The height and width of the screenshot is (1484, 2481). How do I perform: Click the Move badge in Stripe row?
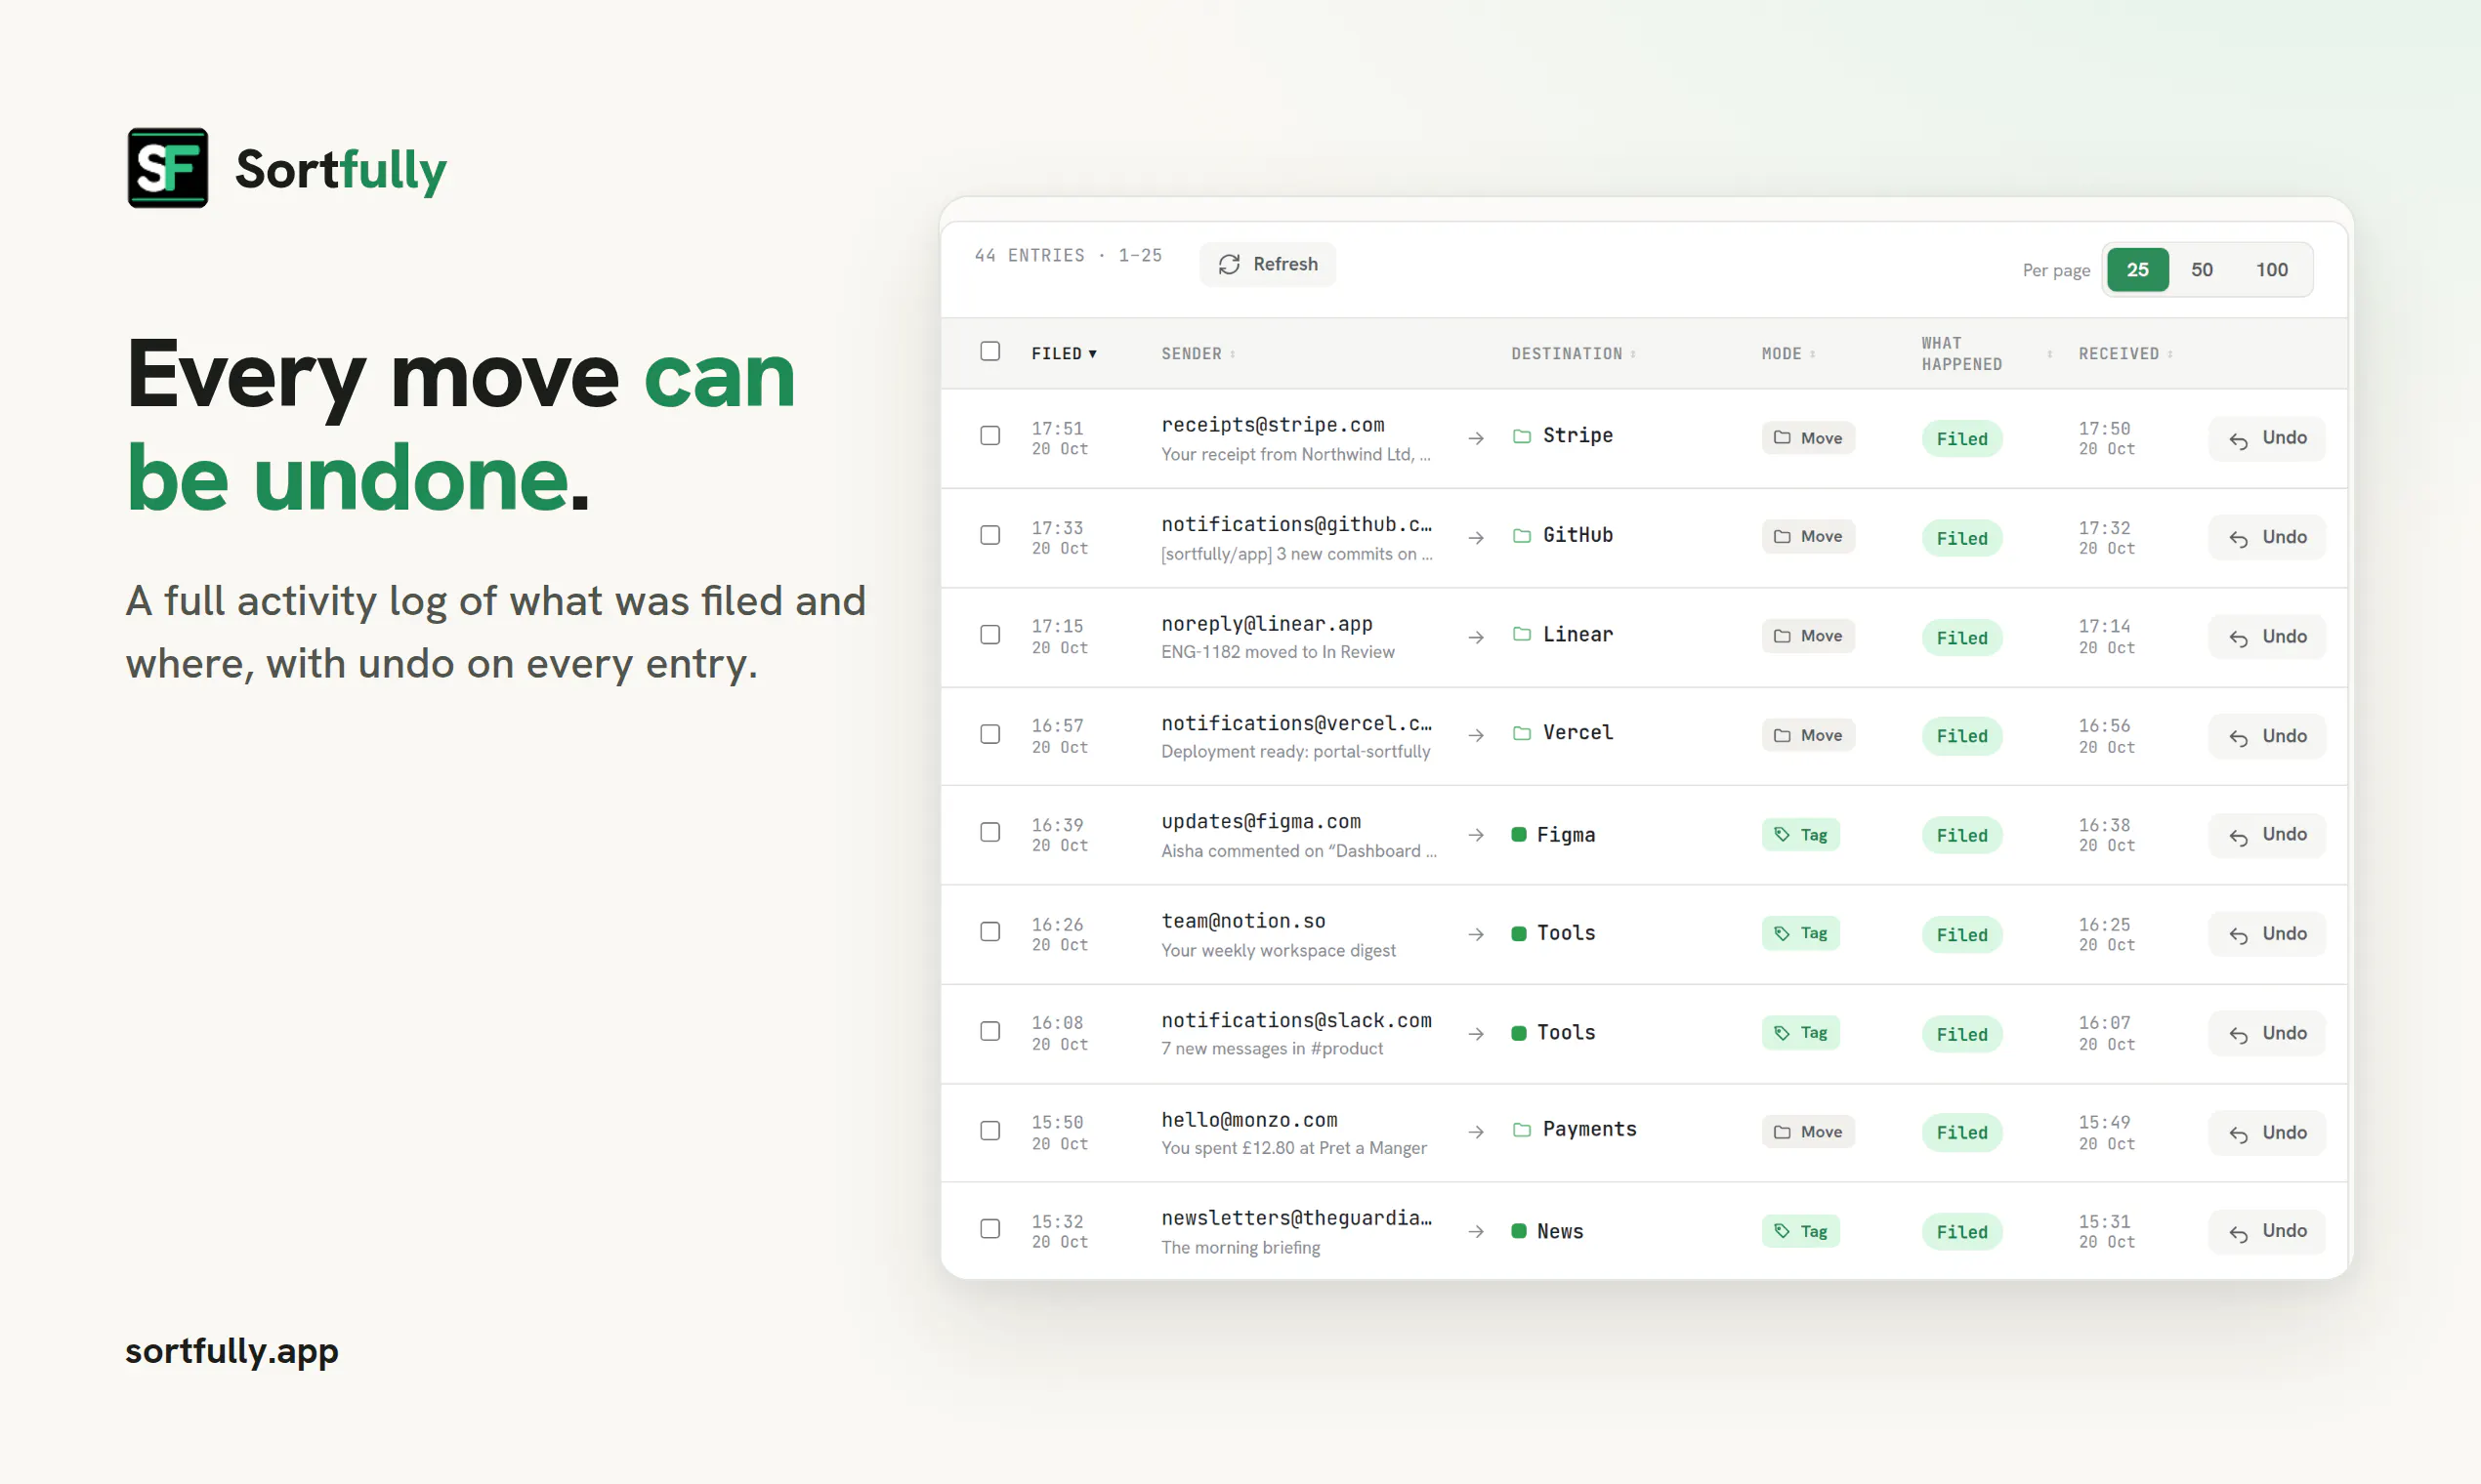tap(1807, 437)
